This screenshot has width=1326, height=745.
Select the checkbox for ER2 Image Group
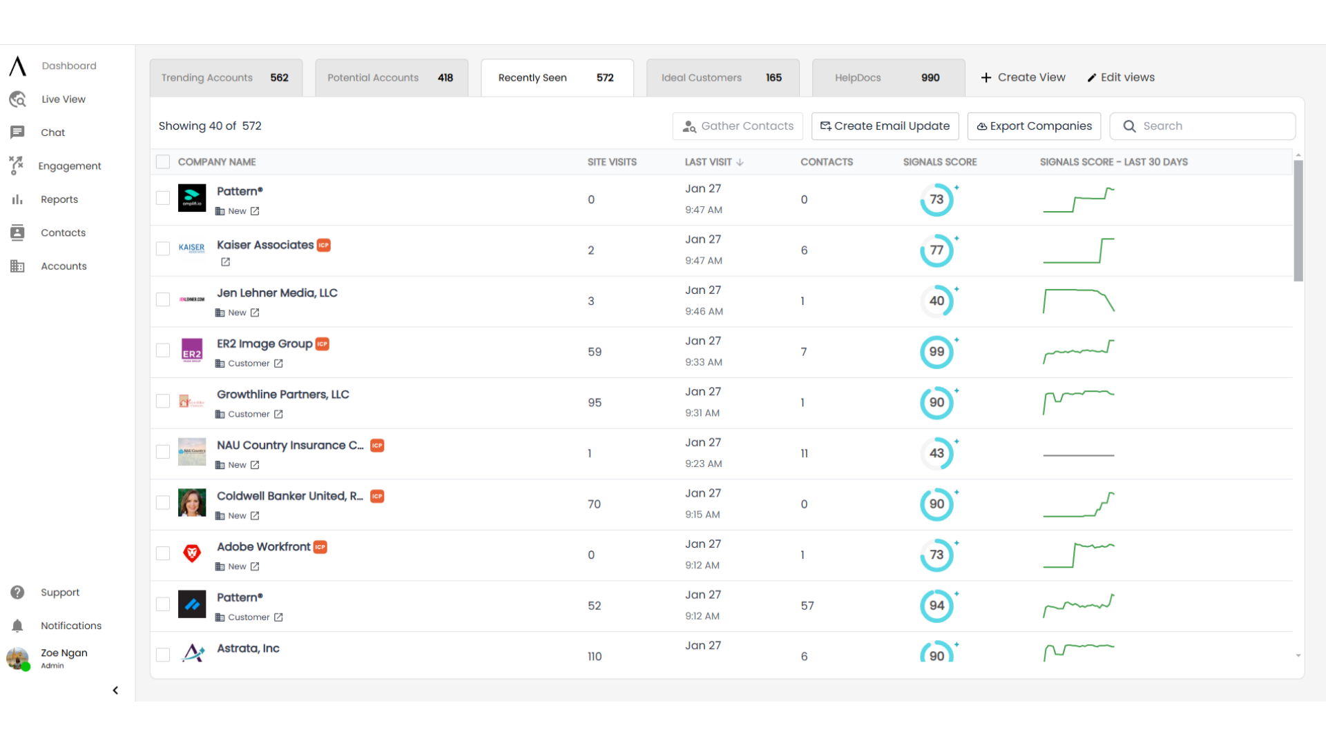(x=162, y=350)
